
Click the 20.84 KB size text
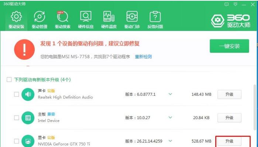202,118
